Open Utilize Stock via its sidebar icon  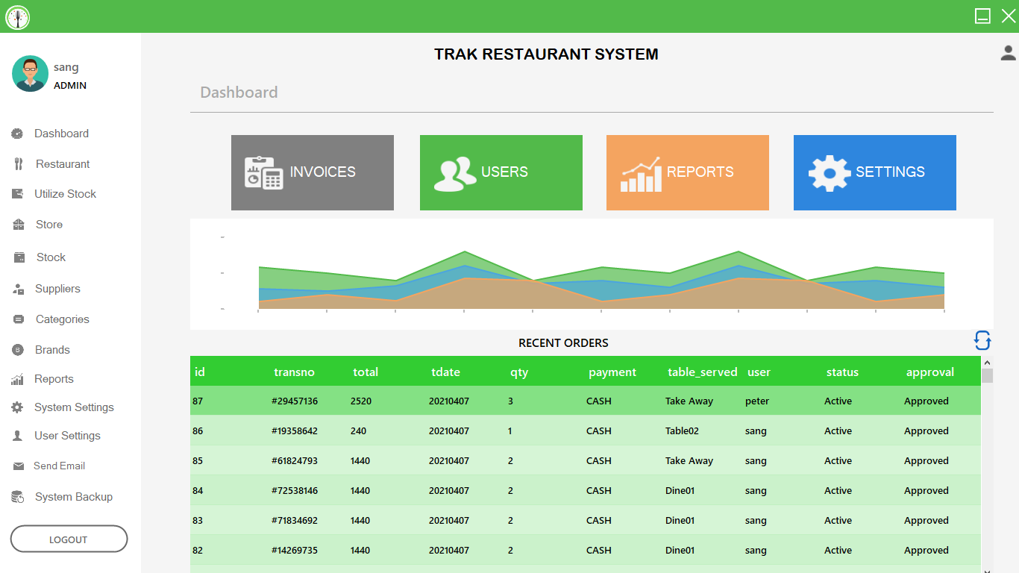coord(19,193)
